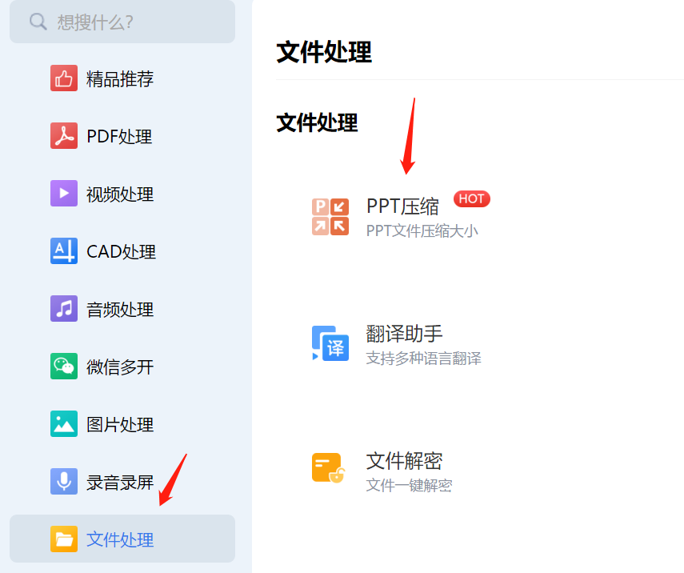
Task: Click the thumbs-up 精品推荐 icon
Action: [64, 78]
